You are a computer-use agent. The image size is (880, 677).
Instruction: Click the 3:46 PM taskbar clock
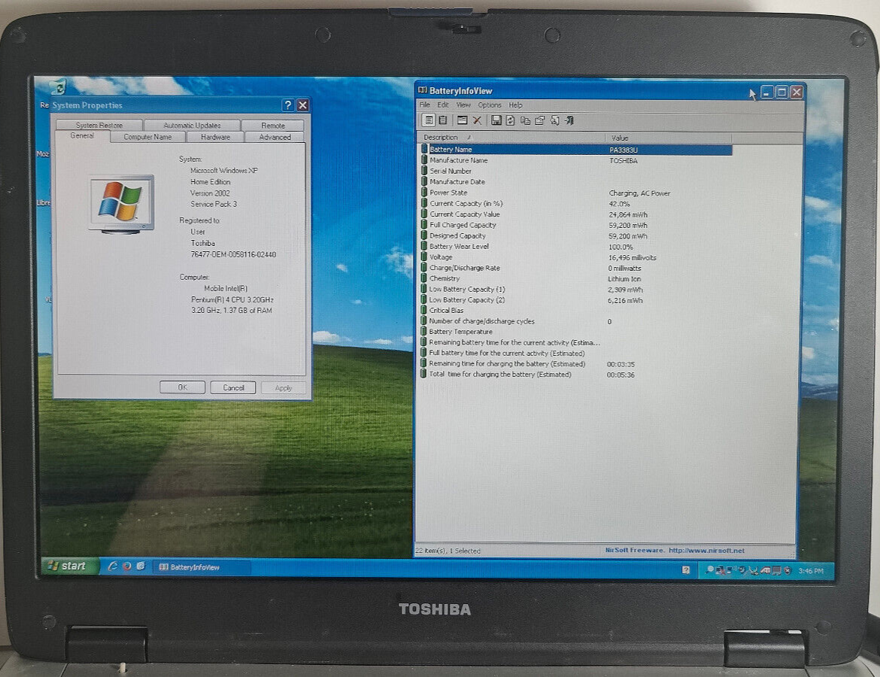coord(810,570)
